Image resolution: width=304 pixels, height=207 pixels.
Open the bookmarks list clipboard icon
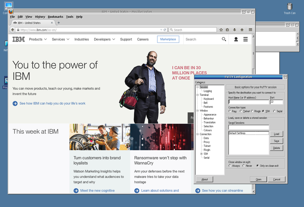pyautogui.click(x=227, y=30)
